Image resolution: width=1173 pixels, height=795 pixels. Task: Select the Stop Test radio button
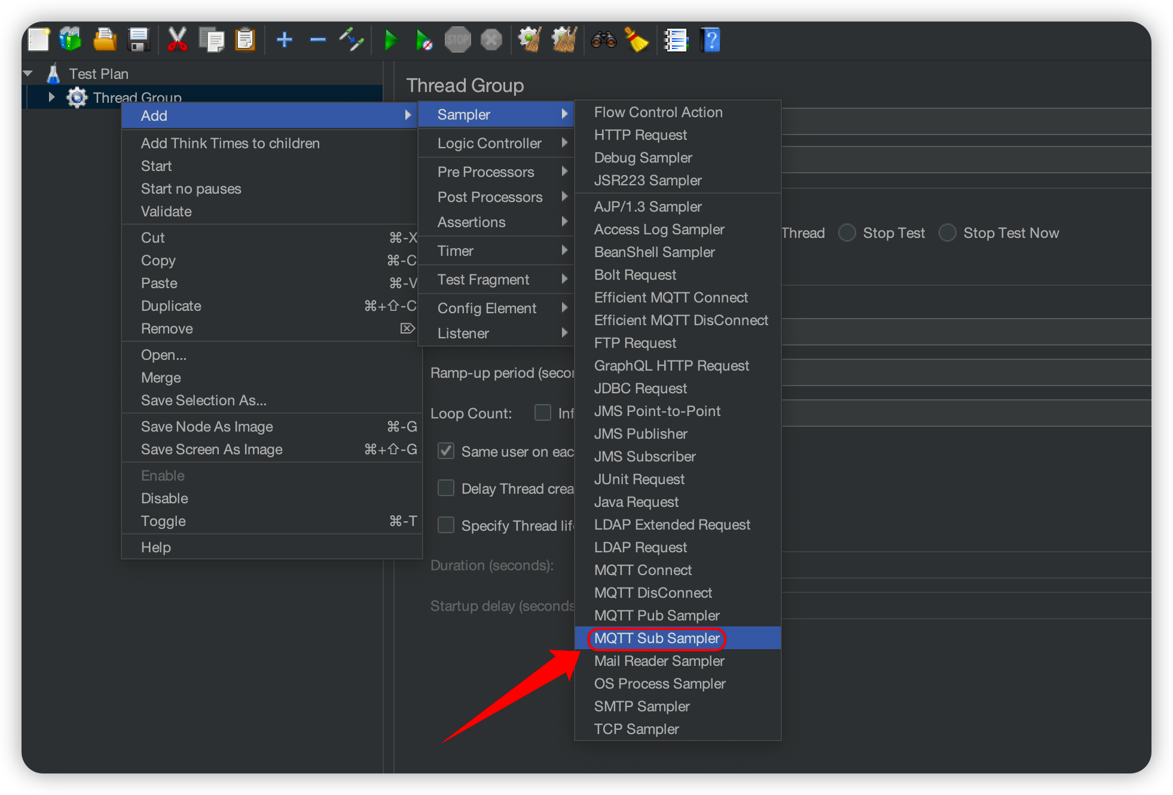[x=847, y=233]
